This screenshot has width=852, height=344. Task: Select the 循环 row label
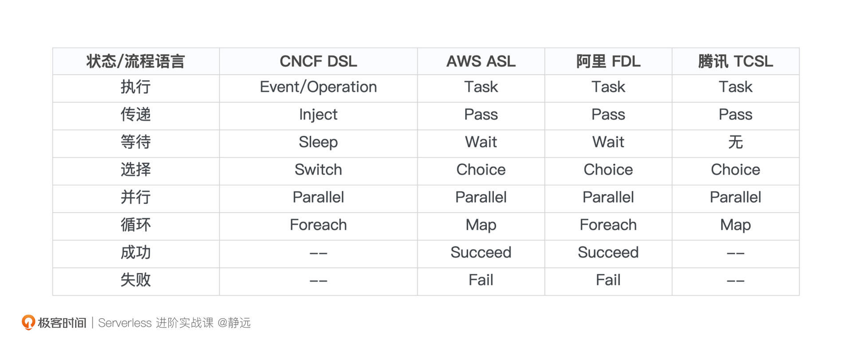coord(136,225)
